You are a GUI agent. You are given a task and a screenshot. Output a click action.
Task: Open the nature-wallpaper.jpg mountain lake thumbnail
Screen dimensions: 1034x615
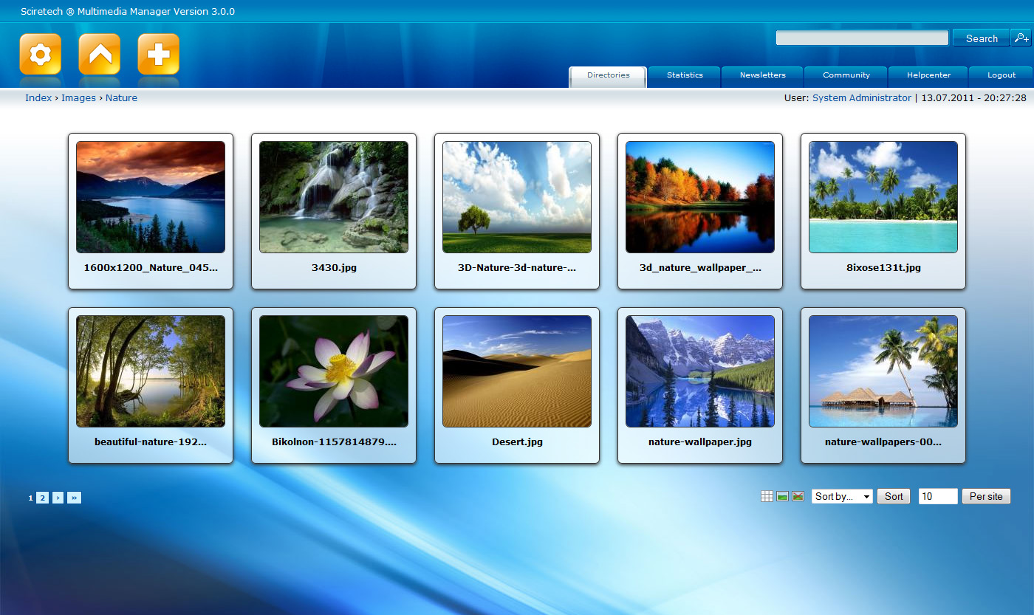click(700, 371)
